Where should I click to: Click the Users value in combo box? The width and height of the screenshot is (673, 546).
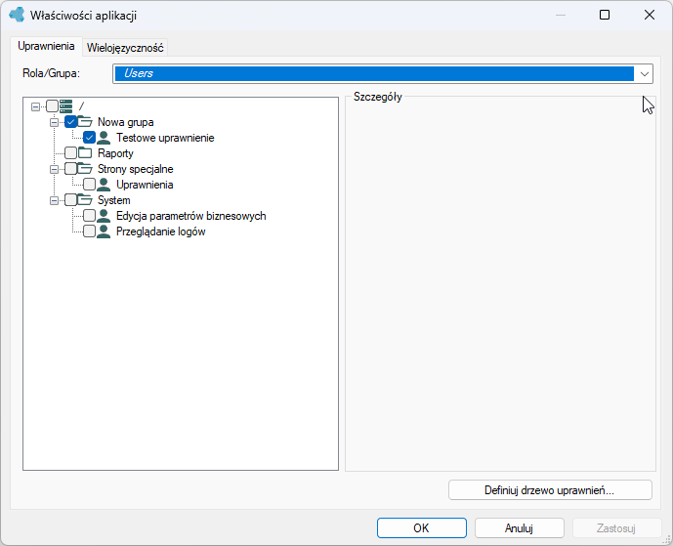[138, 73]
